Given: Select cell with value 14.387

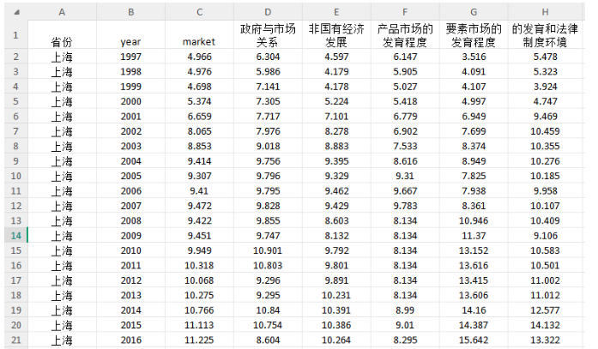Looking at the screenshot, I should (474, 325).
